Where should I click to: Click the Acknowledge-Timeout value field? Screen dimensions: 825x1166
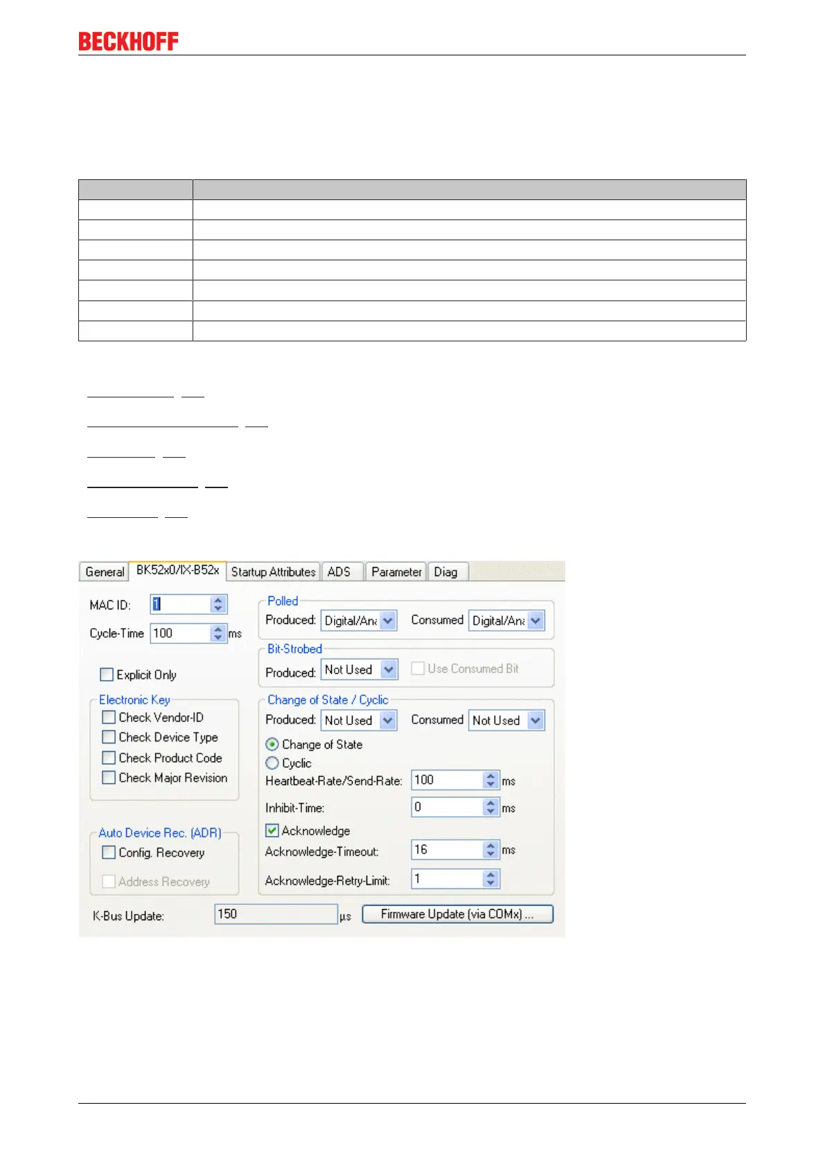447,850
